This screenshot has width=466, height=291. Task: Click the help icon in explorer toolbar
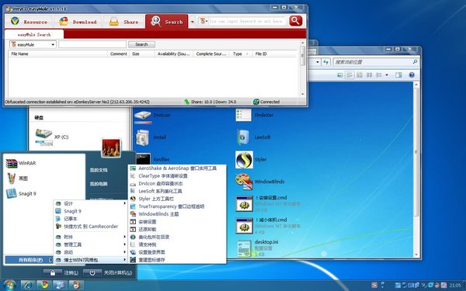coord(412,74)
